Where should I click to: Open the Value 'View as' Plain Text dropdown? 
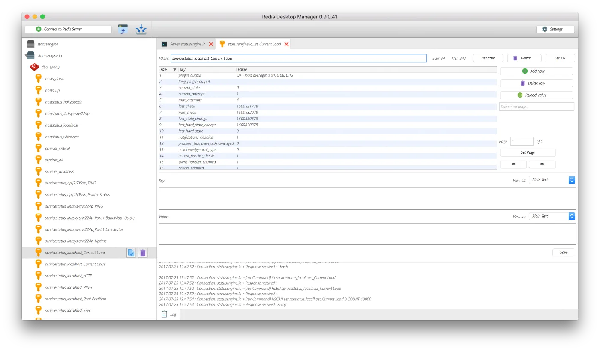(552, 217)
